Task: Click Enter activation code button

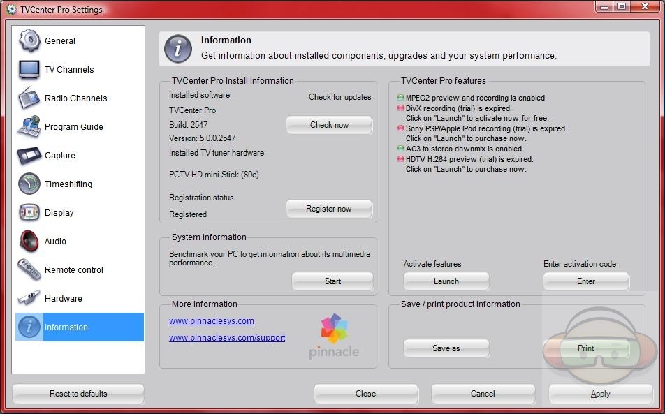Action: click(585, 281)
